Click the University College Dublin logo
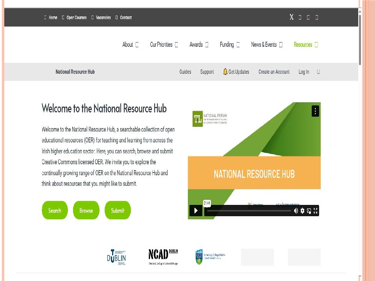The height and width of the screenshot is (281, 375). (x=210, y=257)
